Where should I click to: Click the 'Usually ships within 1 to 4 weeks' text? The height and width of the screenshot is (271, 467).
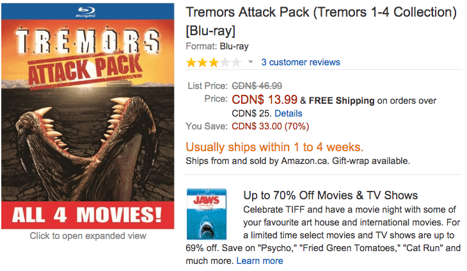(274, 147)
